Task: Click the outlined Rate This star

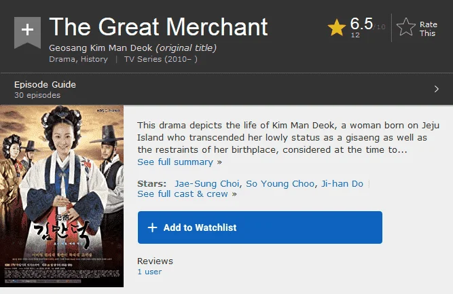Action: pyautogui.click(x=406, y=27)
